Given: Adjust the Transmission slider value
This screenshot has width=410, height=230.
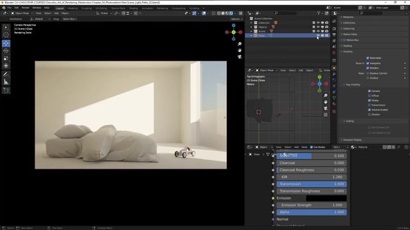Looking at the screenshot, I should click(x=312, y=184).
